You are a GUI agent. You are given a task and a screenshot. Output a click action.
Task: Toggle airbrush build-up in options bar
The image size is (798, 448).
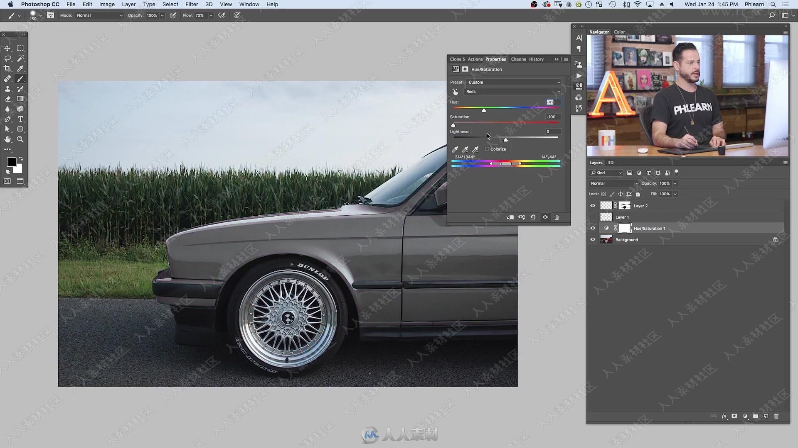tap(222, 15)
